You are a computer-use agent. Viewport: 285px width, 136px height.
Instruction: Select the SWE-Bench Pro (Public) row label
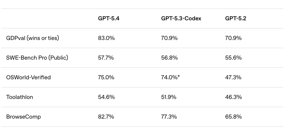[x=37, y=58]
